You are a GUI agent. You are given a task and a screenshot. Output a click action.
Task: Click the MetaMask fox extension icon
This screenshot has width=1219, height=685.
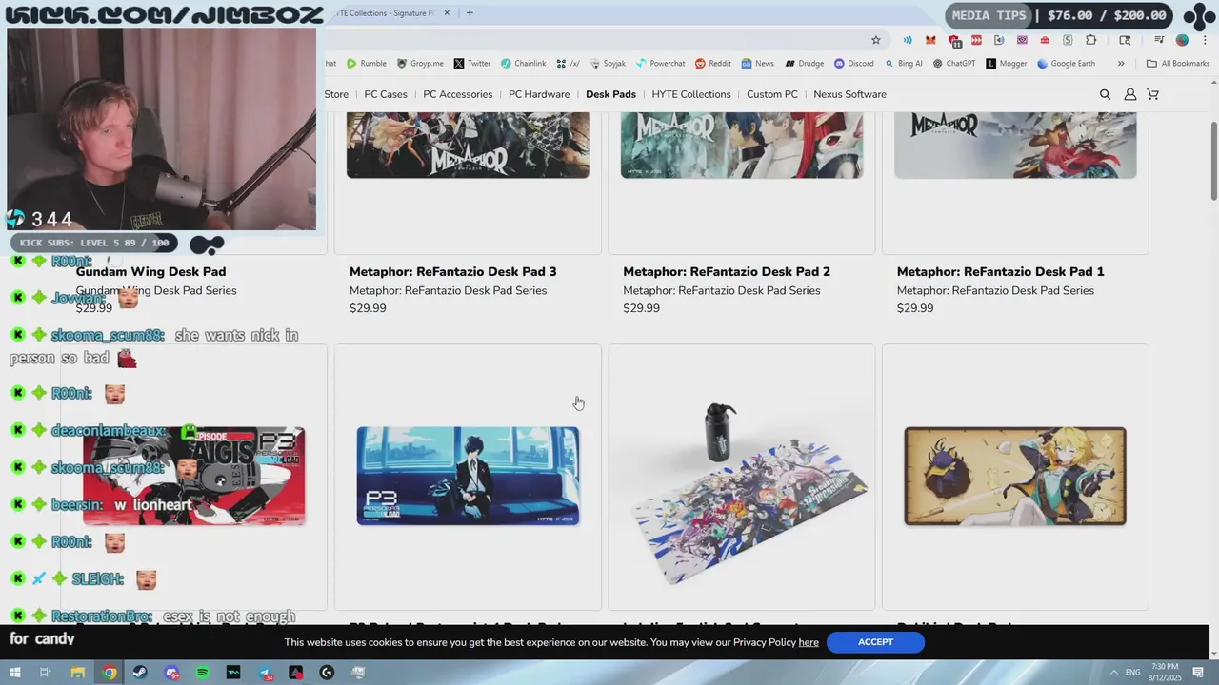[930, 40]
